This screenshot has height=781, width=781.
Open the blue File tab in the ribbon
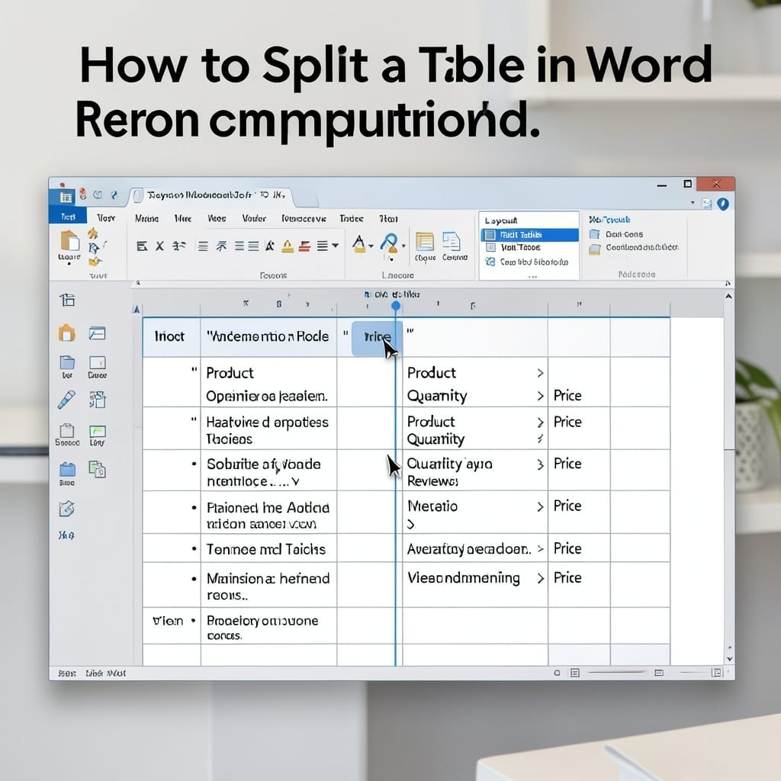click(68, 216)
